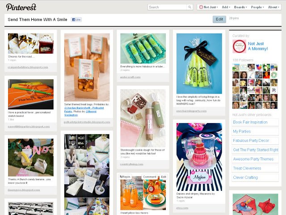Click the search magnifier icon
The image size is (286, 215).
(x=189, y=7)
